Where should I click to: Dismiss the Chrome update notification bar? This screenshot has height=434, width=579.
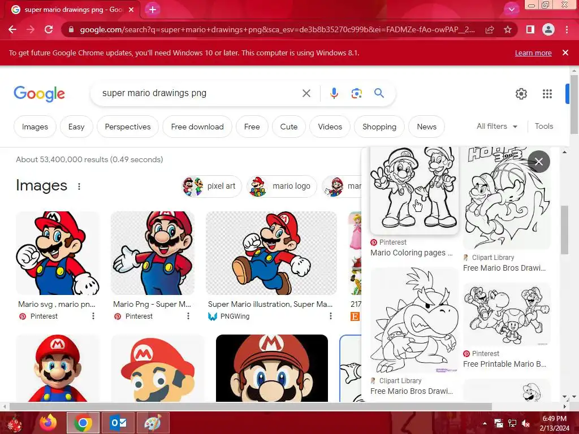click(x=565, y=53)
